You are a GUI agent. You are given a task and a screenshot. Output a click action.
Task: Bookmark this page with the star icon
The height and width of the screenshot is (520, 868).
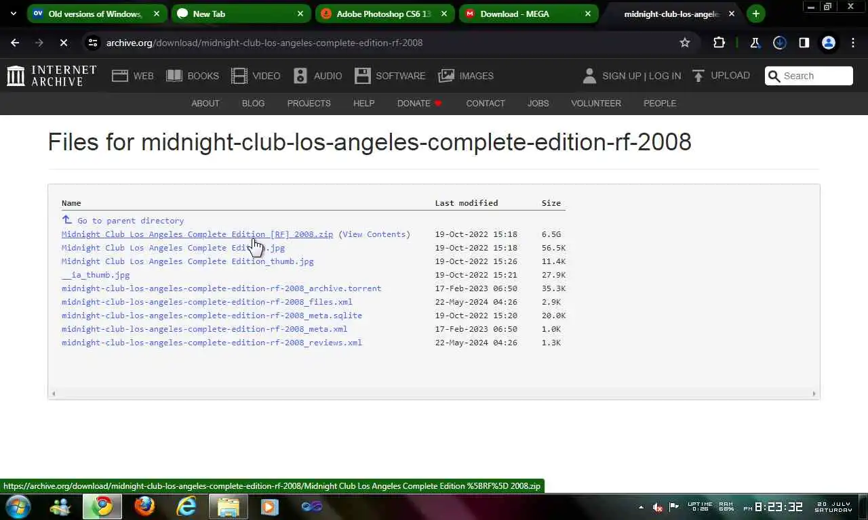pos(685,43)
